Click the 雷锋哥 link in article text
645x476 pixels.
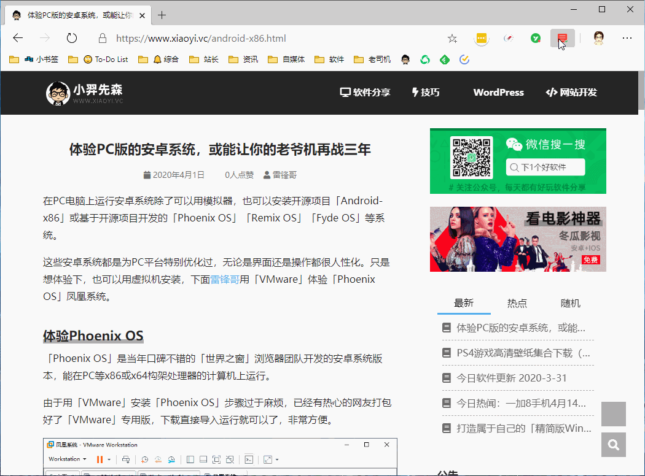point(224,279)
